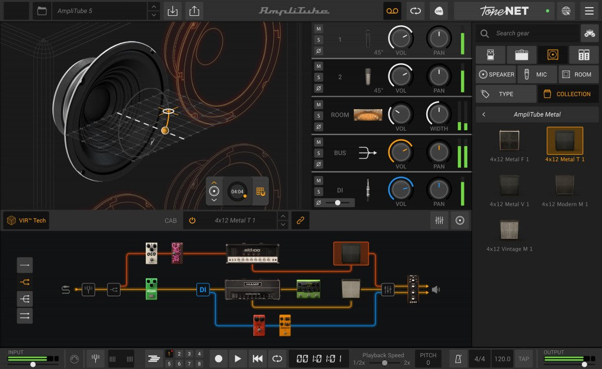The height and width of the screenshot is (369, 602).
Task: Open the hamburger menu at top right
Action: (590, 11)
